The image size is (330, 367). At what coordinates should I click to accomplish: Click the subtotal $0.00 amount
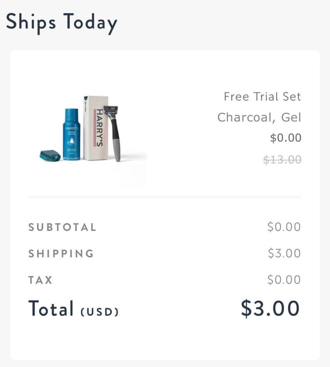pos(284,227)
